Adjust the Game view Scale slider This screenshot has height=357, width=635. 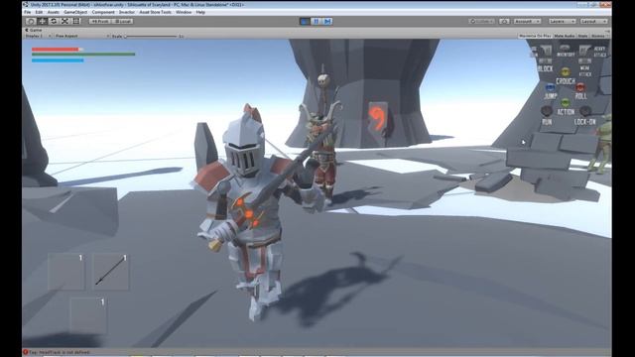click(152, 36)
